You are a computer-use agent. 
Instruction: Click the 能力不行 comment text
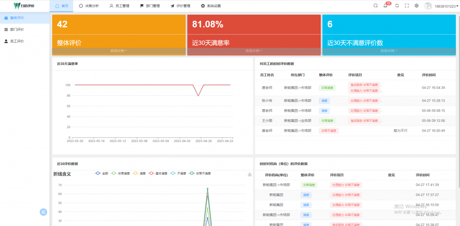[400, 131]
